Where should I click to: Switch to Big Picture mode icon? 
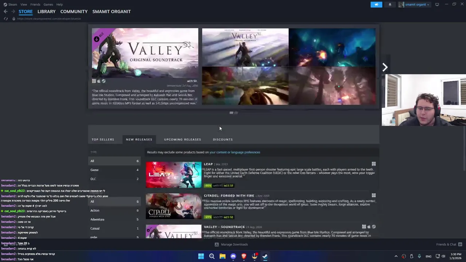point(437,4)
